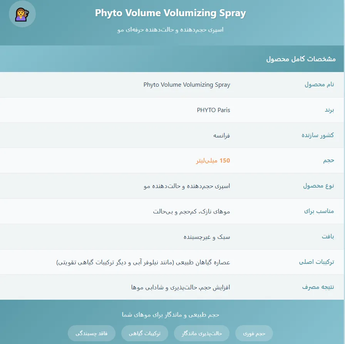Image resolution: width=345 pixels, height=344 pixels.
Task: Click the نتیجه مصرف result label
Action: [318, 287]
